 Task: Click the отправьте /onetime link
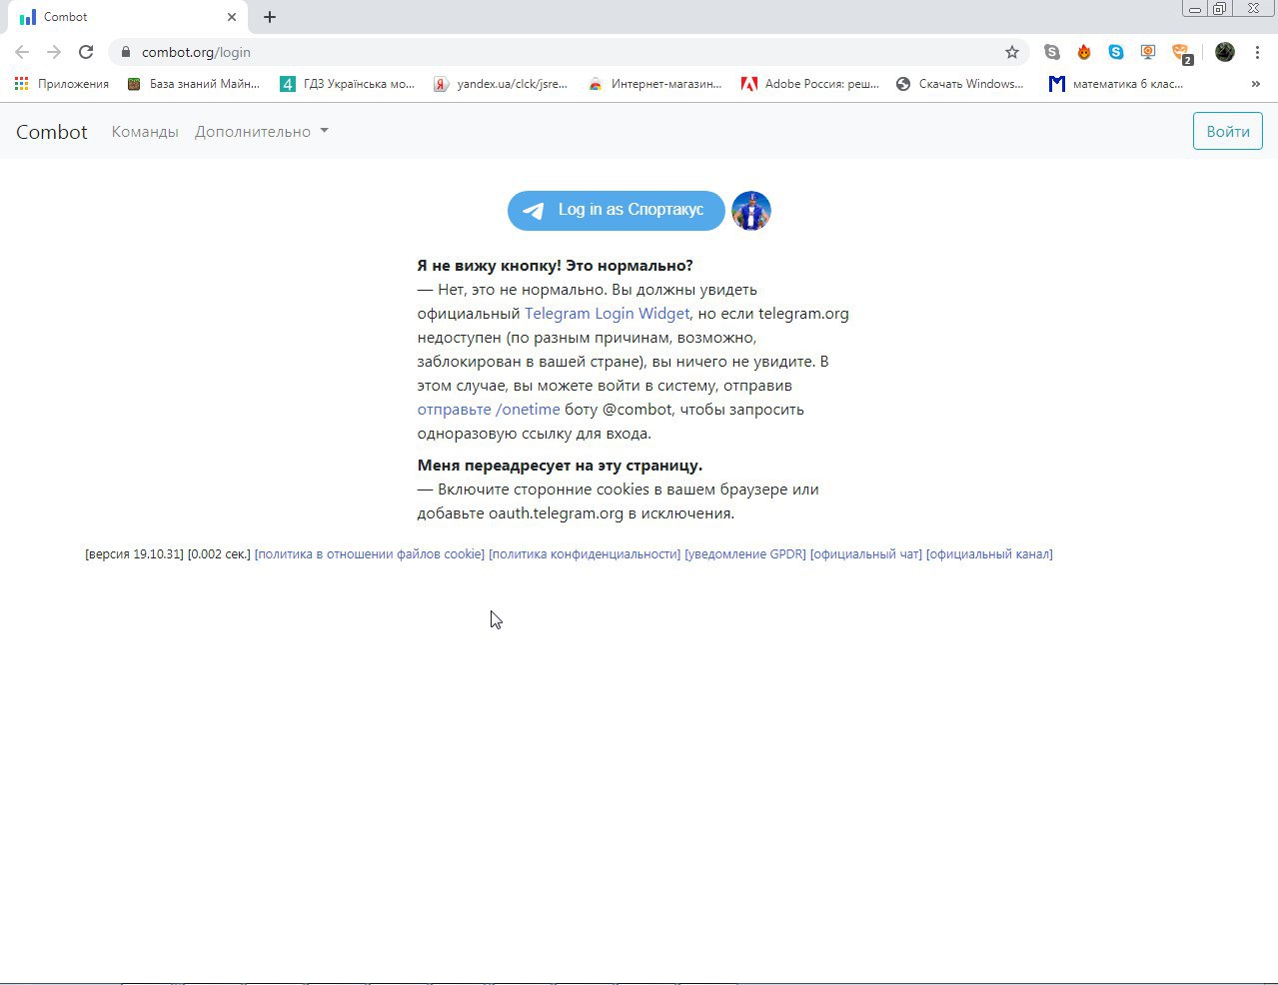click(489, 410)
